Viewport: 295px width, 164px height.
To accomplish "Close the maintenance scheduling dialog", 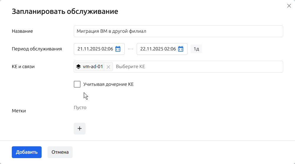I will [x=289, y=6].
